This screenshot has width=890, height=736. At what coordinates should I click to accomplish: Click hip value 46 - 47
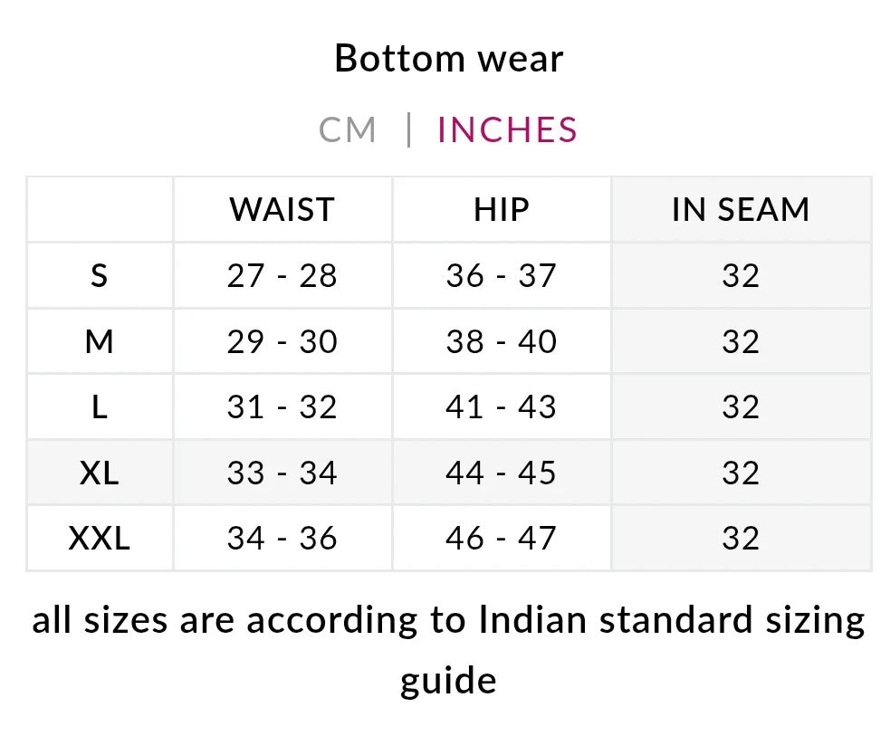click(501, 539)
